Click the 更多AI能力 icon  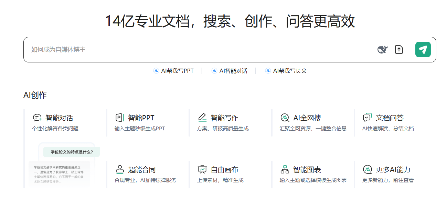coord(368,170)
